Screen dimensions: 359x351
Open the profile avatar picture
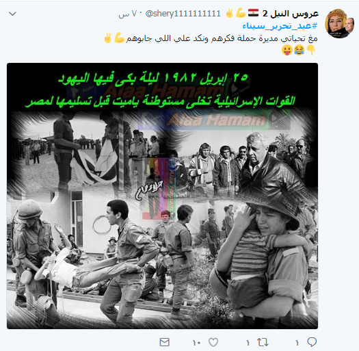[x=340, y=24]
